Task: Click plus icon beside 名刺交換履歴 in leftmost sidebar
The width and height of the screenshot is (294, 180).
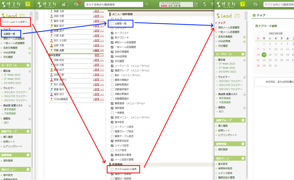Action: click(x=30, y=48)
